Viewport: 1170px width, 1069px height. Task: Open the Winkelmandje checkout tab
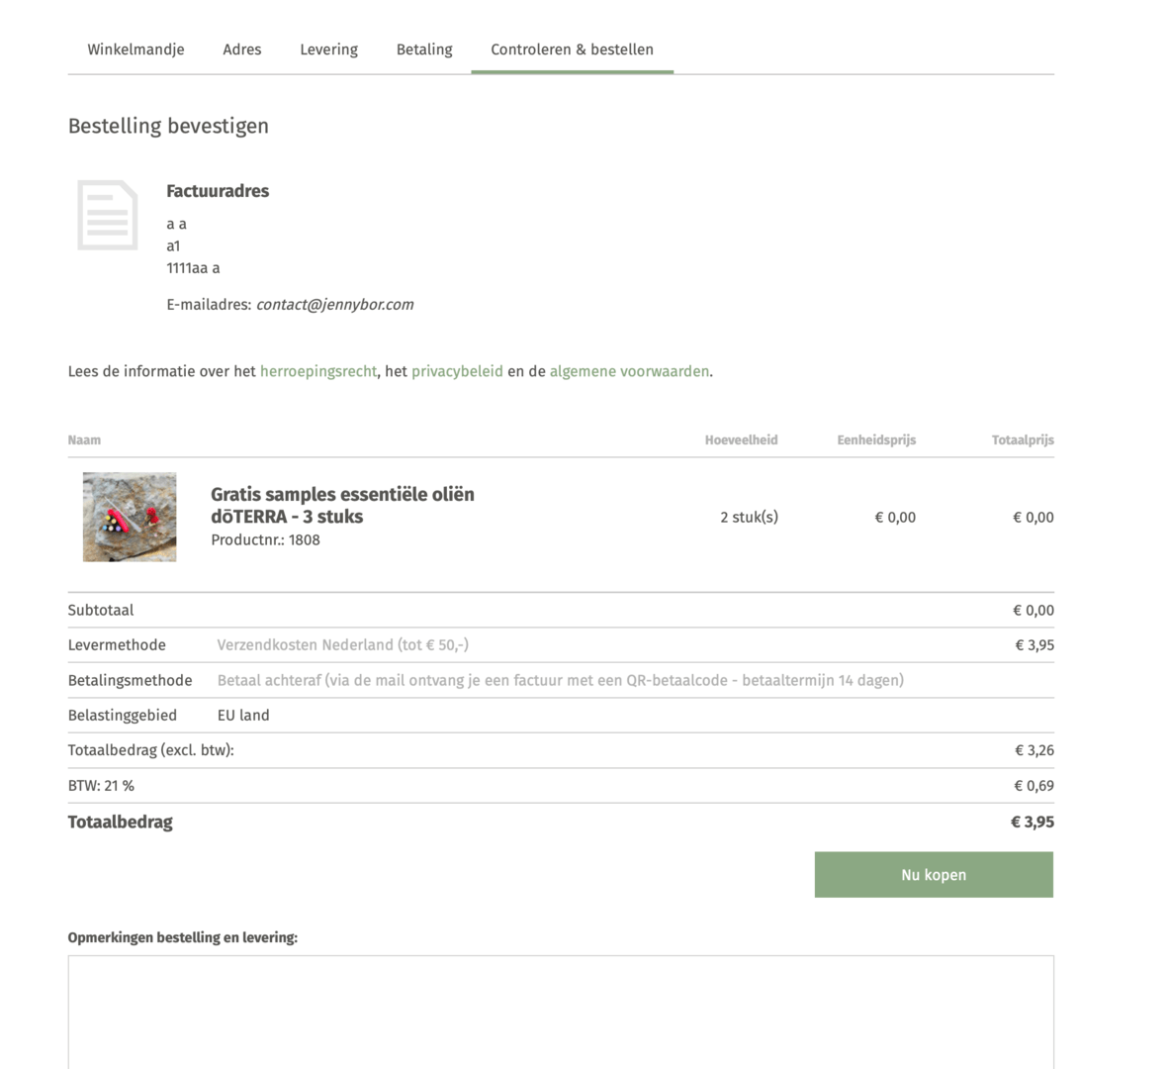[x=135, y=49]
